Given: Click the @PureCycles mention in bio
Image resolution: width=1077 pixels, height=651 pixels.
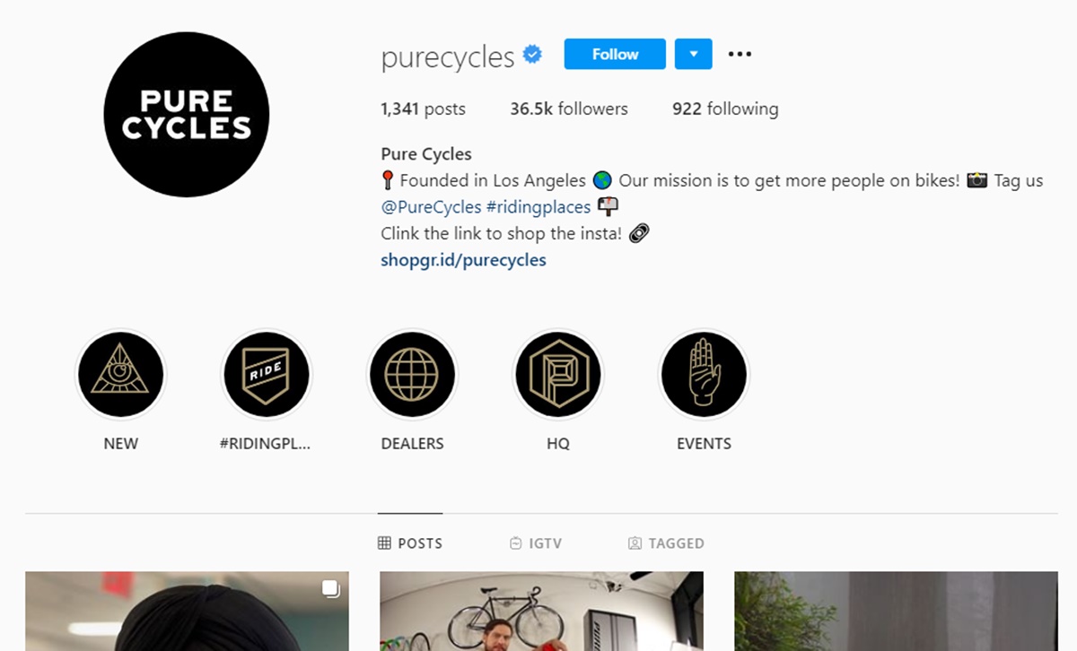Looking at the screenshot, I should (x=431, y=207).
